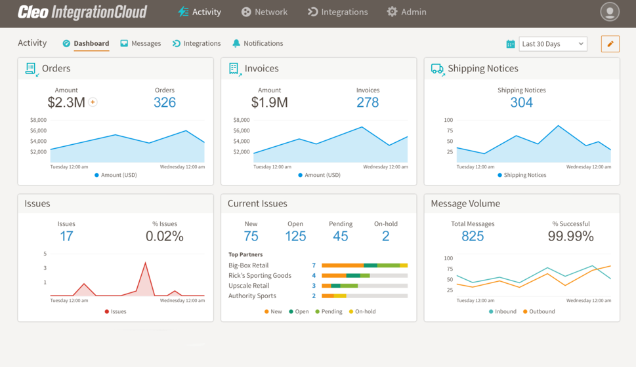This screenshot has width=636, height=367.
Task: Open the Big-Box Retail issue count link
Action: 314,265
